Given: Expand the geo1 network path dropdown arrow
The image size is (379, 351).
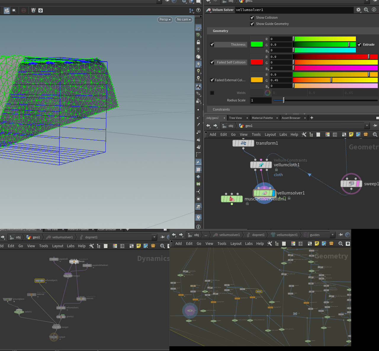Looking at the screenshot, I should tap(367, 126).
